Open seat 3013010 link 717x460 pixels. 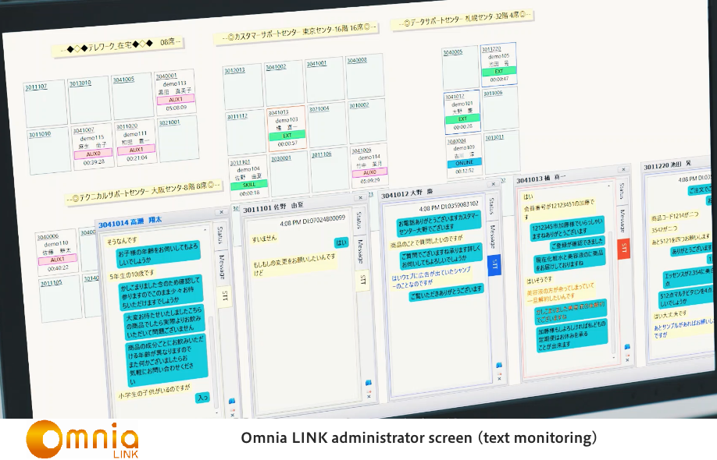pos(80,83)
